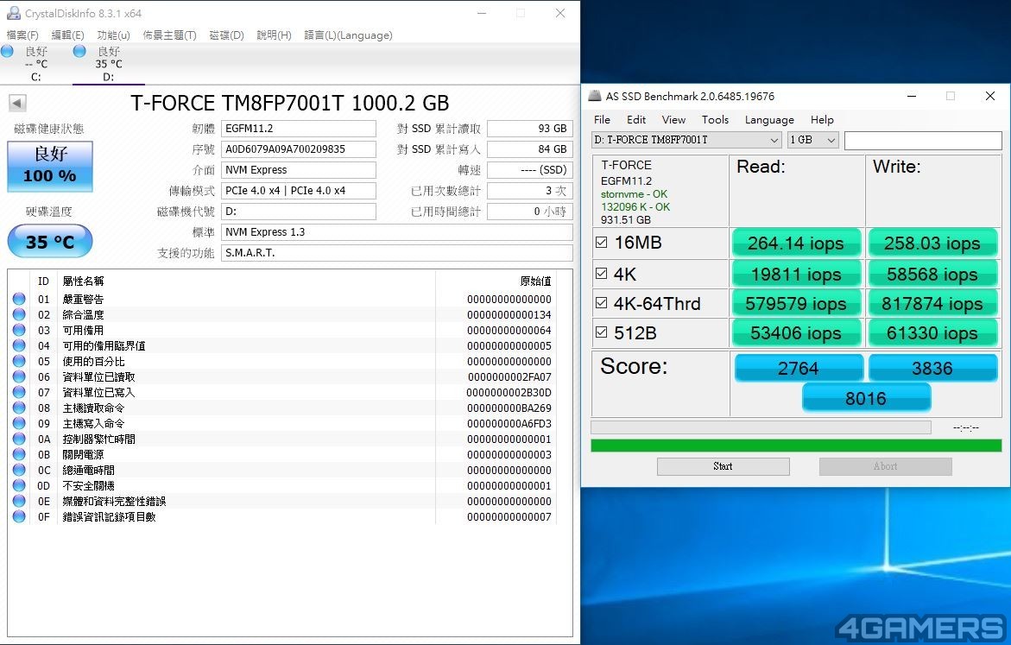Open the 編輯(E) menu in CrystalDiskInfo
This screenshot has height=645, width=1011.
click(x=67, y=35)
